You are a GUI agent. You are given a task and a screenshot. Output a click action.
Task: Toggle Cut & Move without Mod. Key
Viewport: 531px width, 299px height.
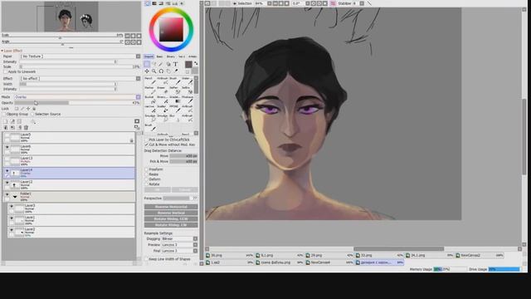point(147,145)
